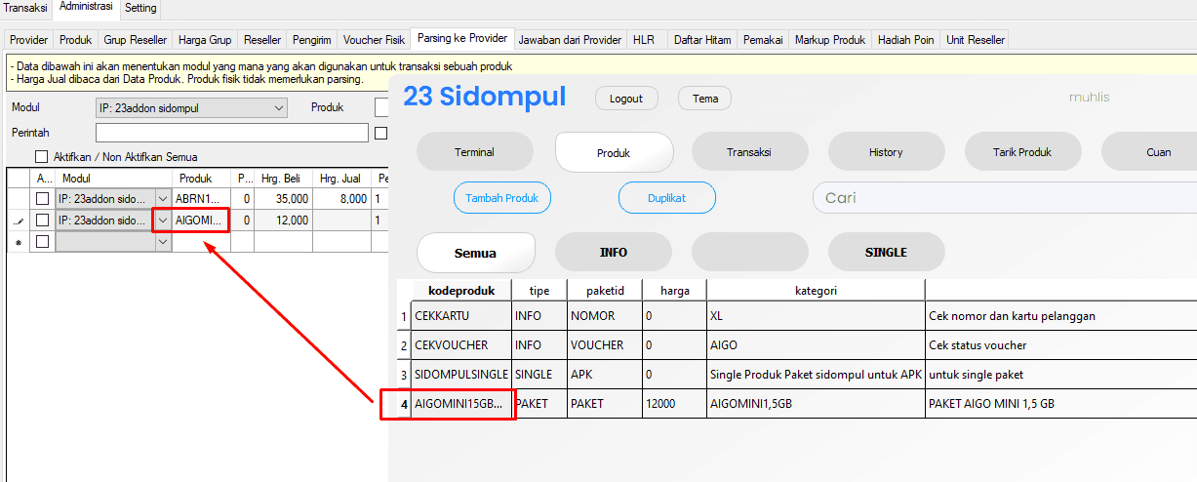Click the muhlis username label

pos(1089,98)
